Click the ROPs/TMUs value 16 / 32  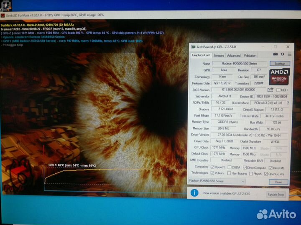(x=220, y=102)
